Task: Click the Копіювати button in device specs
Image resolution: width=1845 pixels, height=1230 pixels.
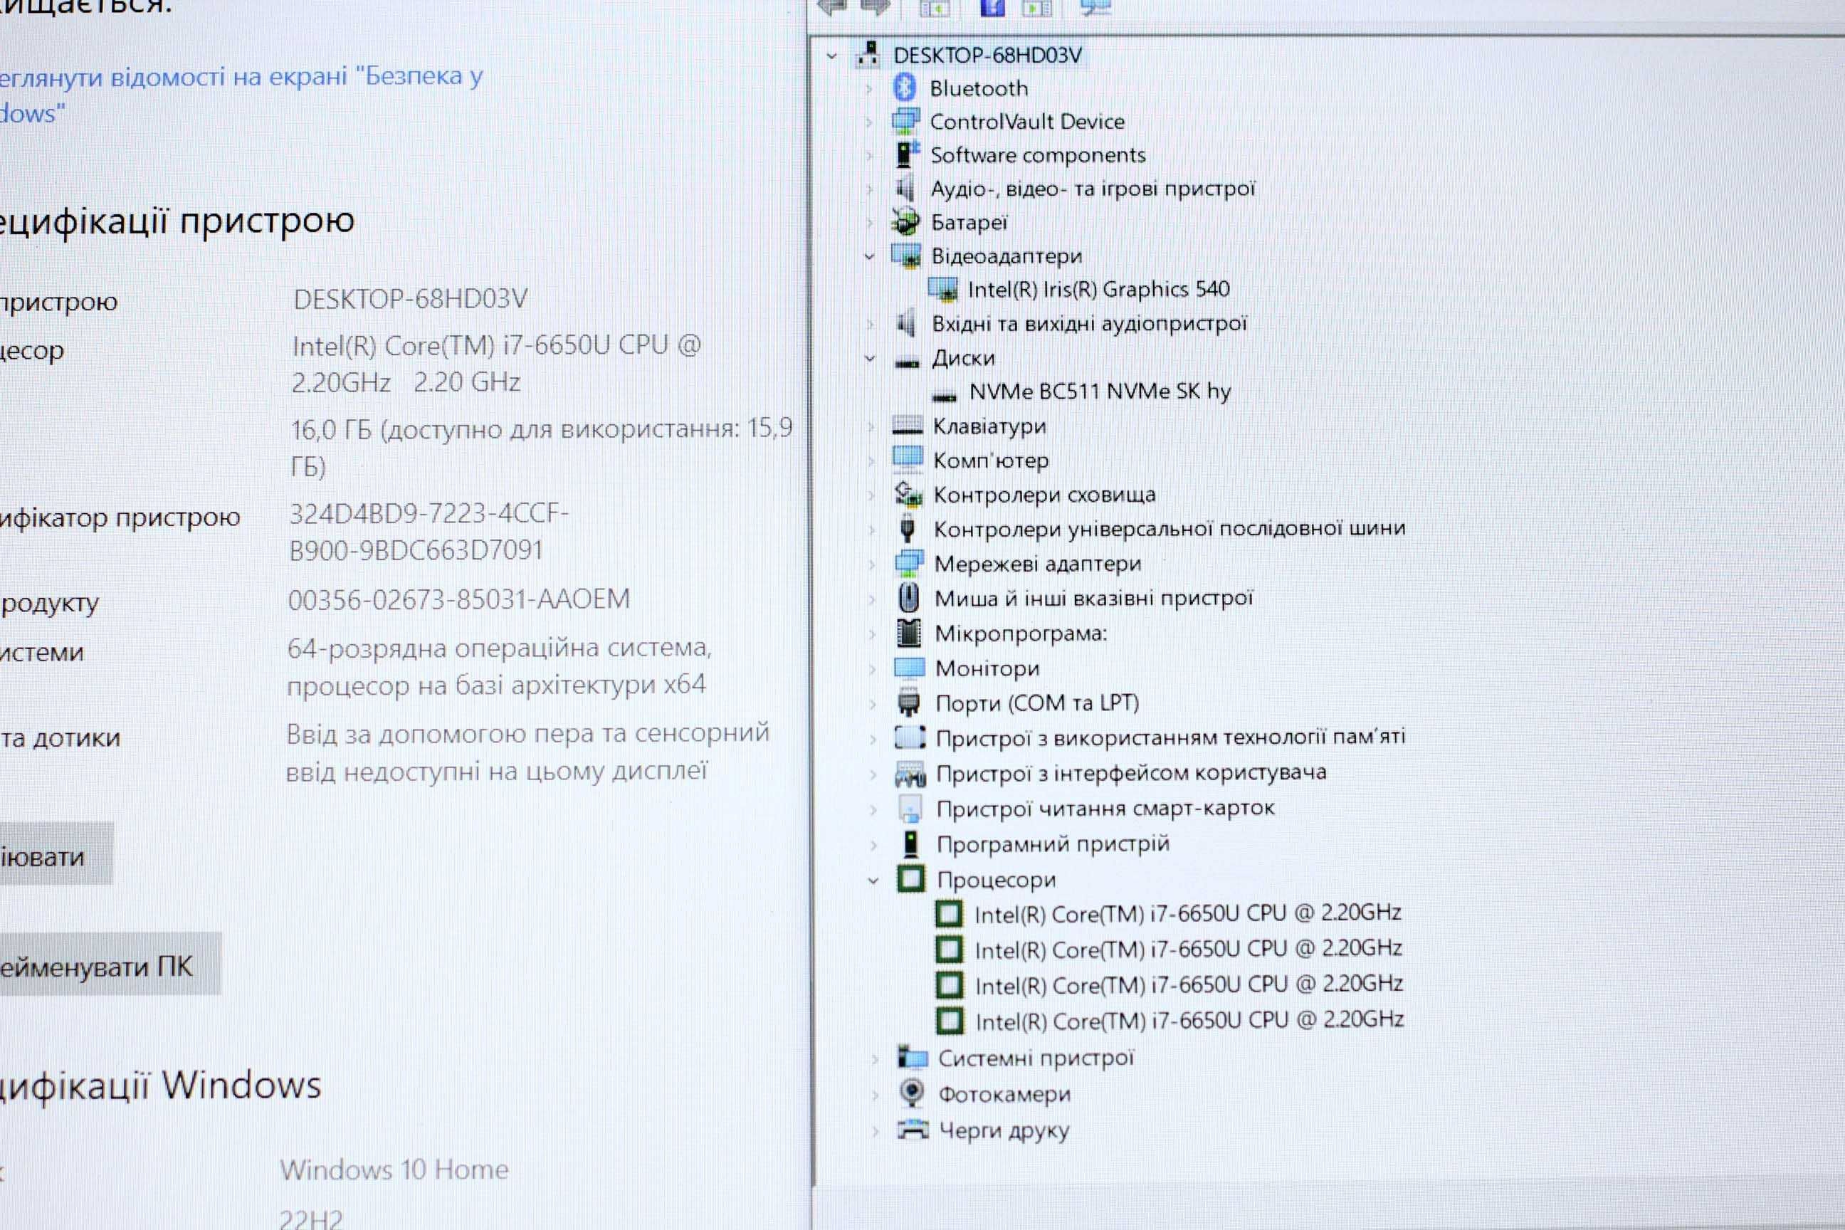Action: click(x=55, y=854)
